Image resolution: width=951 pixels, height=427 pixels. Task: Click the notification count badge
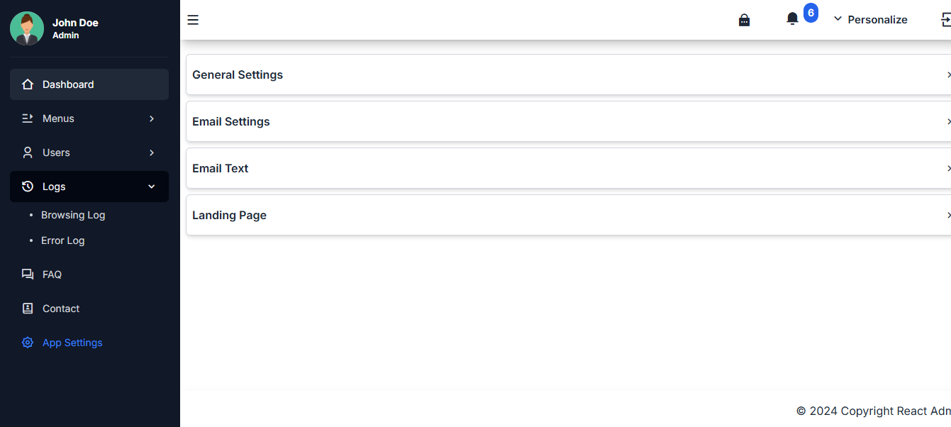tap(811, 13)
